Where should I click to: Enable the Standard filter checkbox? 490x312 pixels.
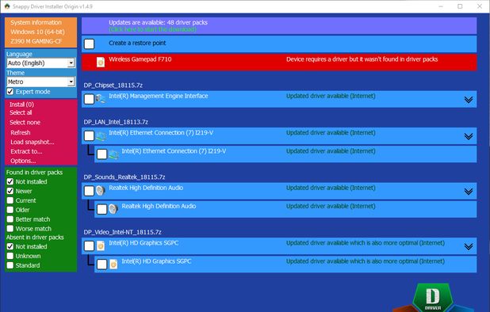(10, 265)
